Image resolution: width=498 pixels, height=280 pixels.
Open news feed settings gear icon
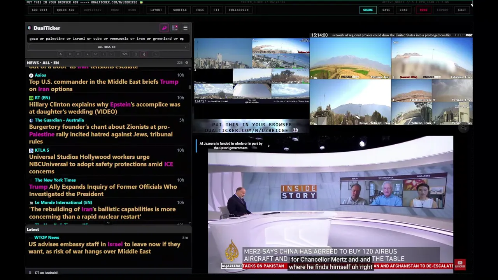186,63
